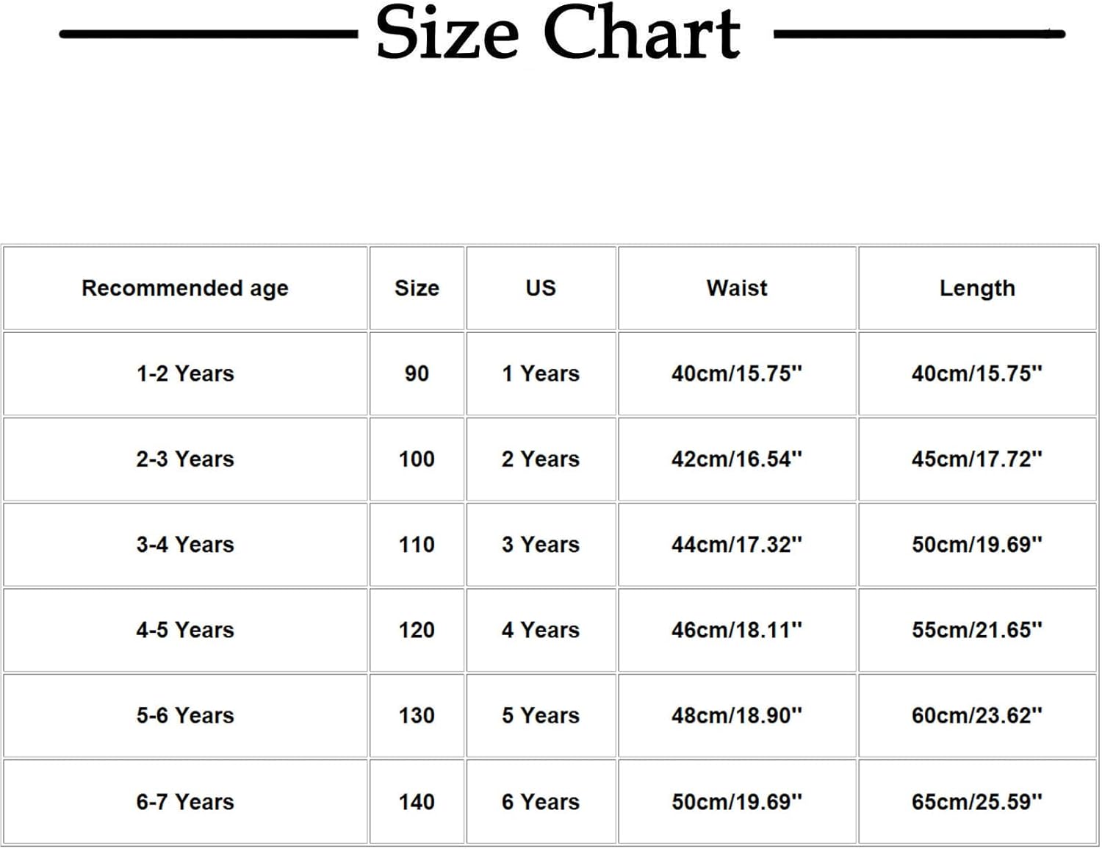
Task: Click the Waist column header
Action: click(x=737, y=288)
